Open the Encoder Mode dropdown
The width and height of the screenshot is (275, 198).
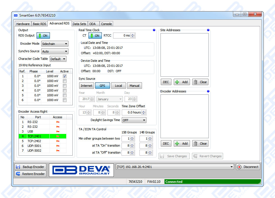point(55,44)
